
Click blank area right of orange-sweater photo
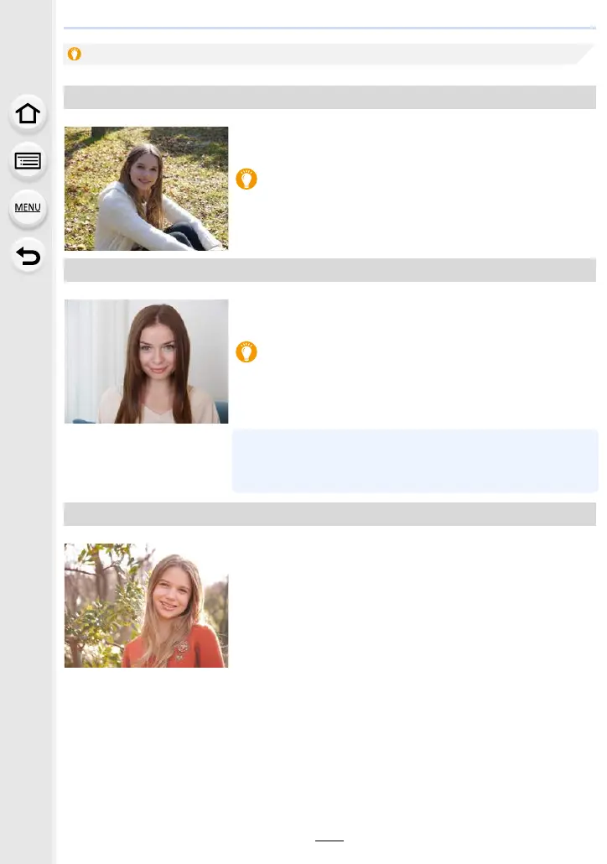coord(413,606)
